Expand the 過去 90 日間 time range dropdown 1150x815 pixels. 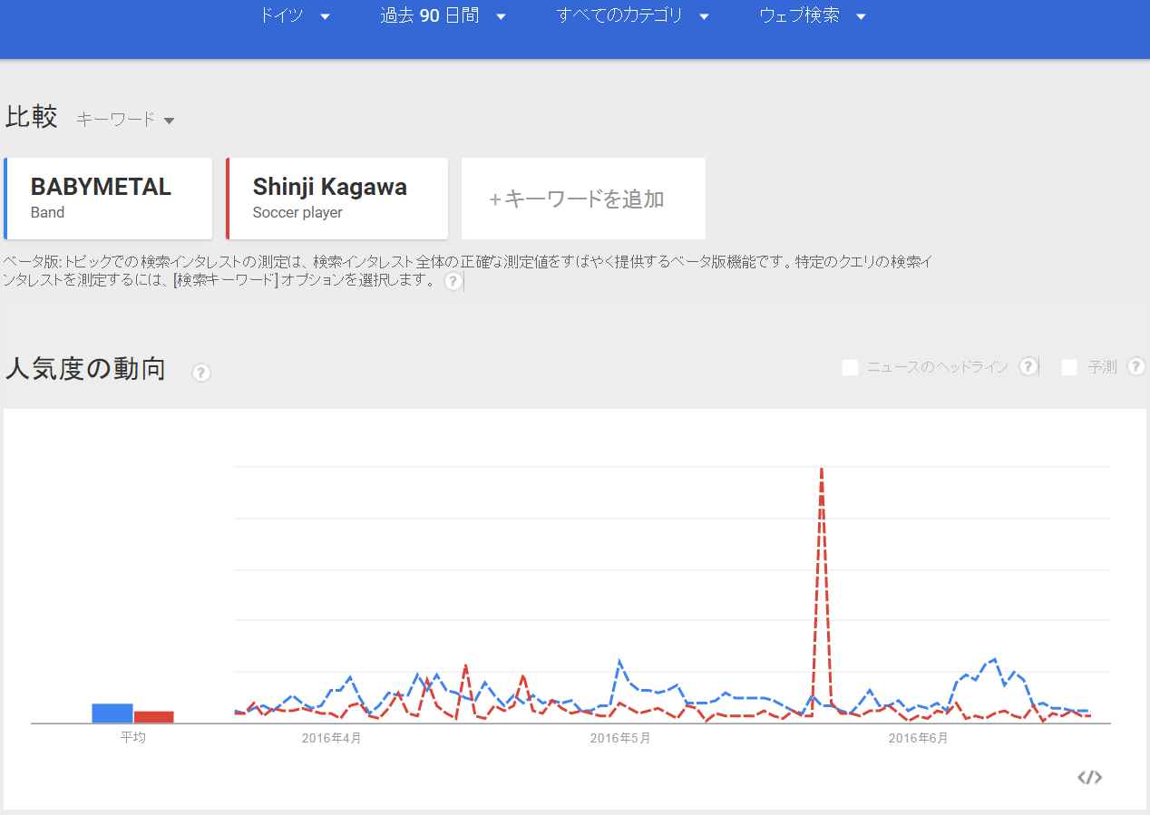pos(443,15)
